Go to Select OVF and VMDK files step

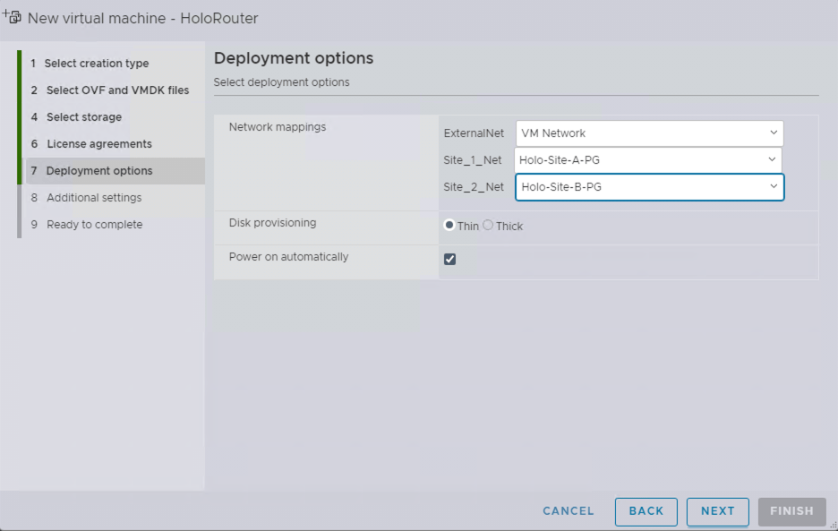point(117,90)
